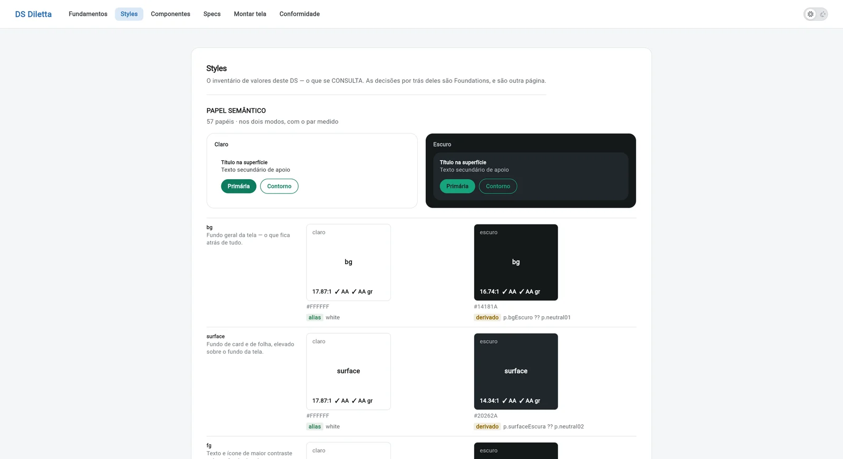Click 'white' alias value in the bg row
The image size is (843, 459).
click(332, 318)
